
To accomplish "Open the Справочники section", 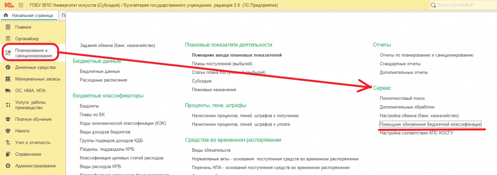I will point(28,154).
